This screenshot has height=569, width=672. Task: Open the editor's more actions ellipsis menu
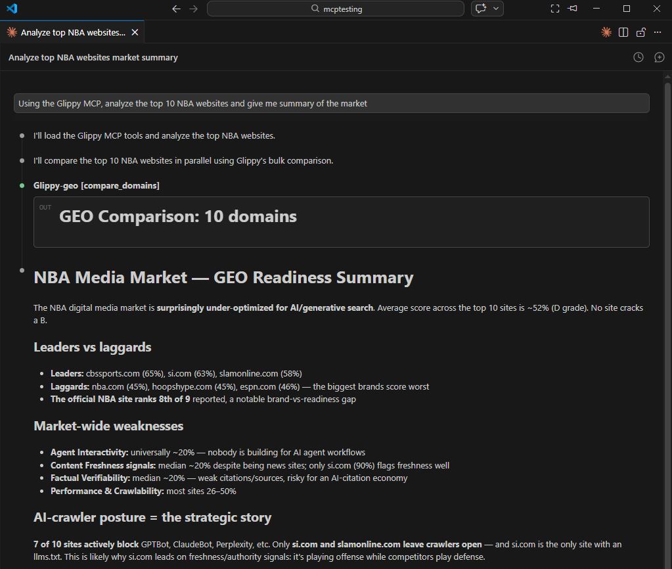coord(658,32)
